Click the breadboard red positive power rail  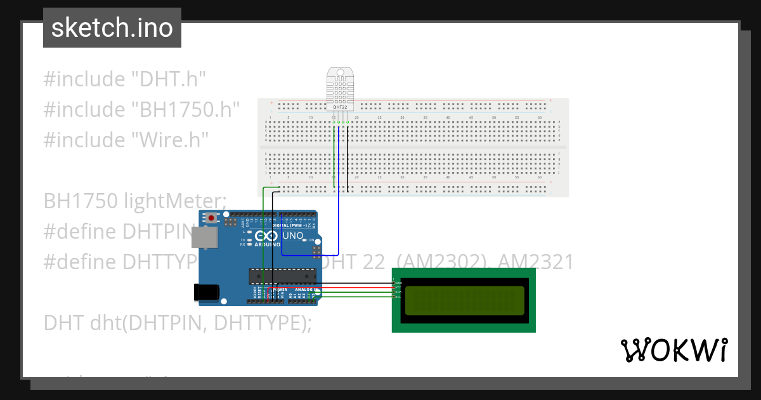[444, 102]
